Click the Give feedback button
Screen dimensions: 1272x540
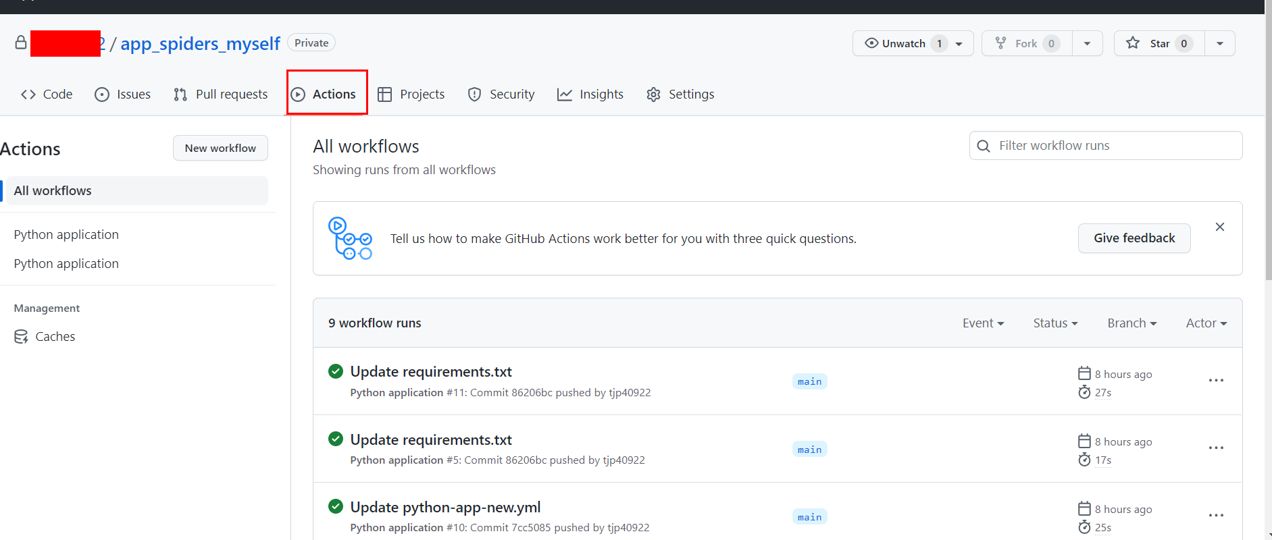tap(1134, 238)
